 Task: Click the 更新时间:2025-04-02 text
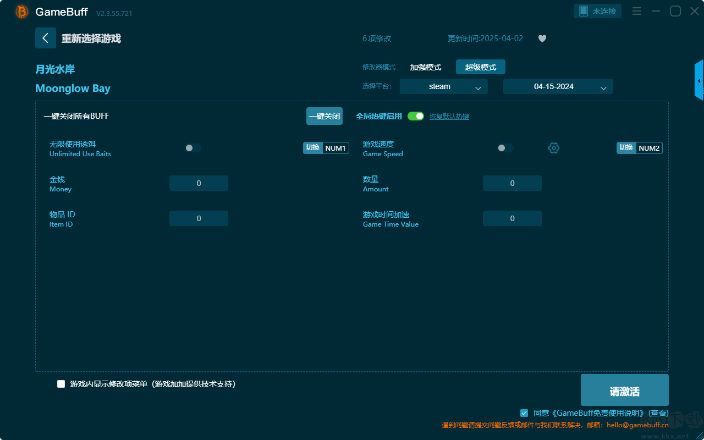coord(486,38)
